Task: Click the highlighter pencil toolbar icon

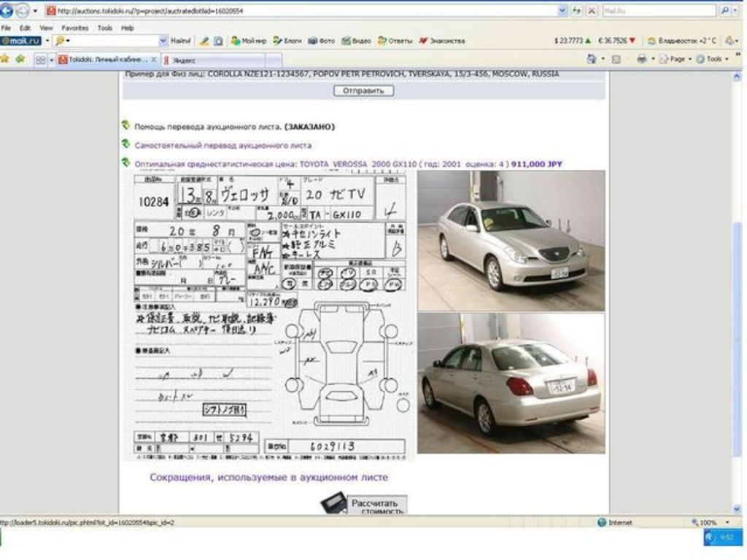Action: click(204, 42)
